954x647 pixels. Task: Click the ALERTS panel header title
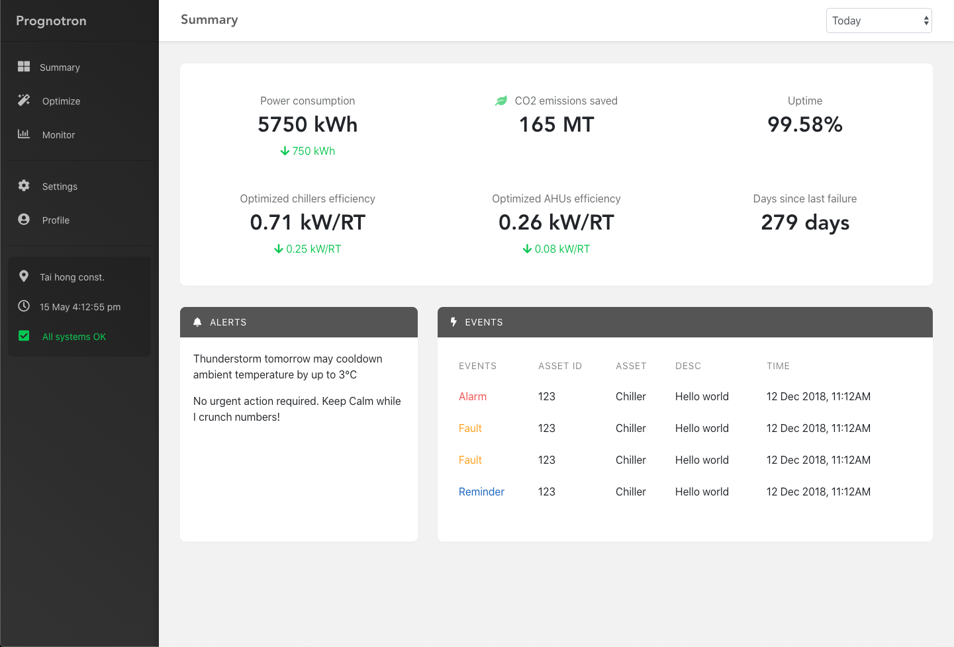228,322
